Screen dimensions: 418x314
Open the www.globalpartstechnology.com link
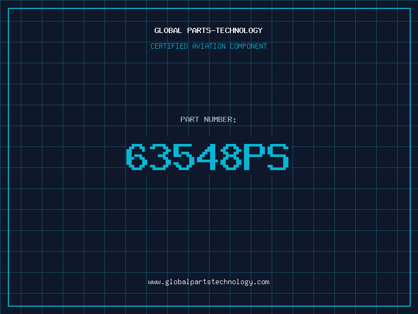pyautogui.click(x=208, y=282)
